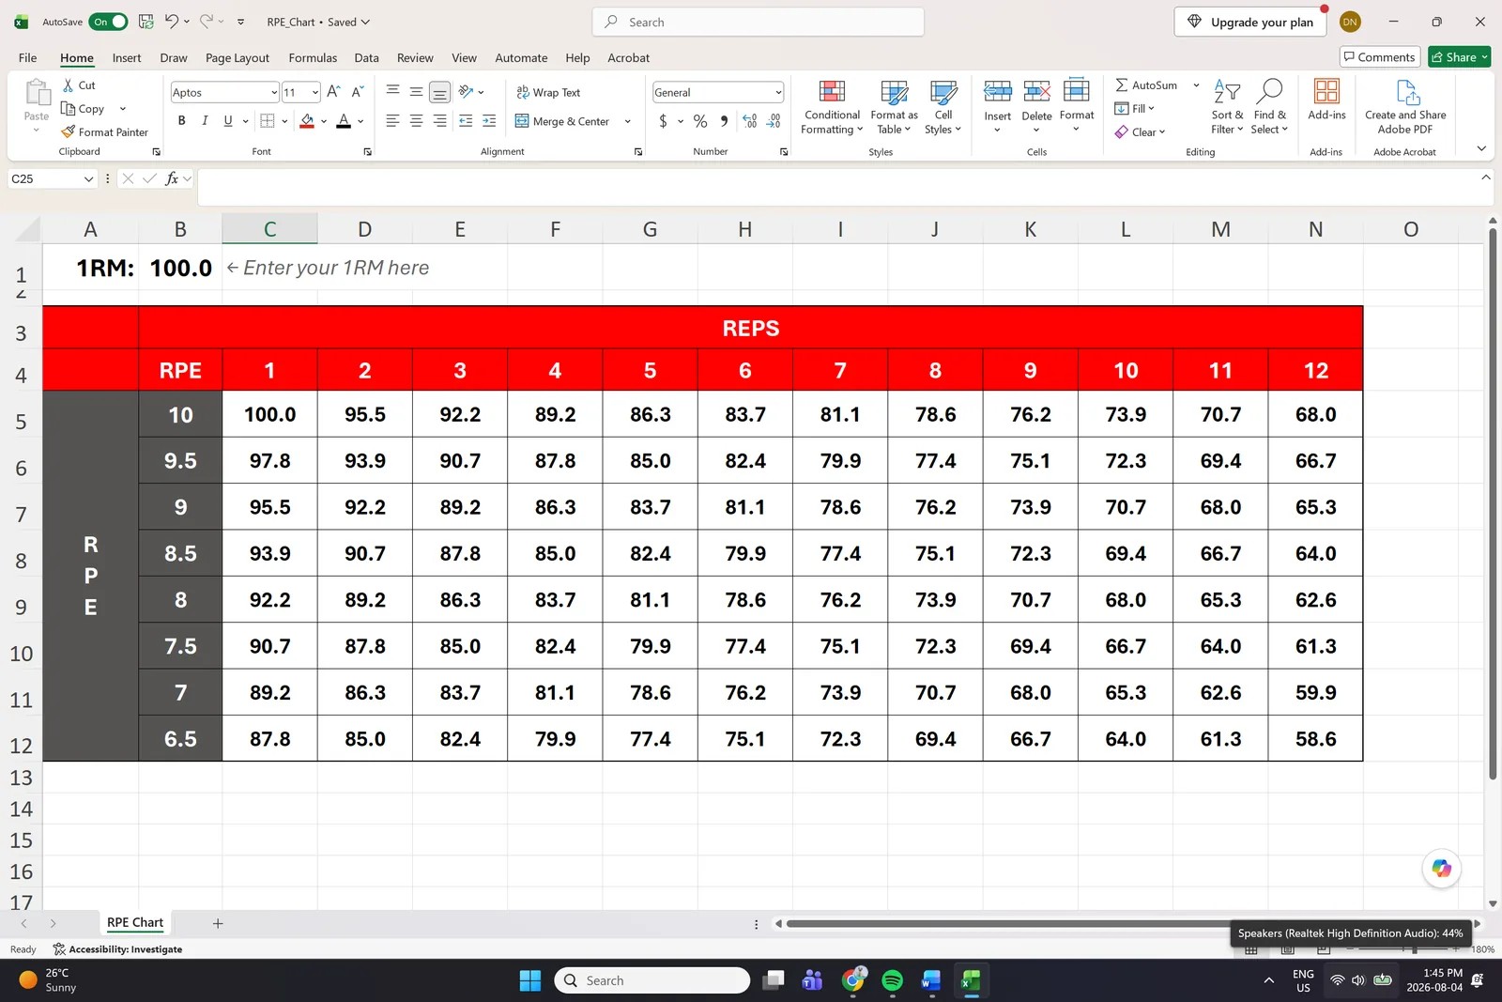Open the Page Layout tab
The height and width of the screenshot is (1002, 1502).
coord(238,57)
